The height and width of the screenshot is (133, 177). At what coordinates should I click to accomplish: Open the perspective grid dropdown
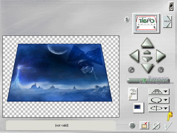coord(159,91)
